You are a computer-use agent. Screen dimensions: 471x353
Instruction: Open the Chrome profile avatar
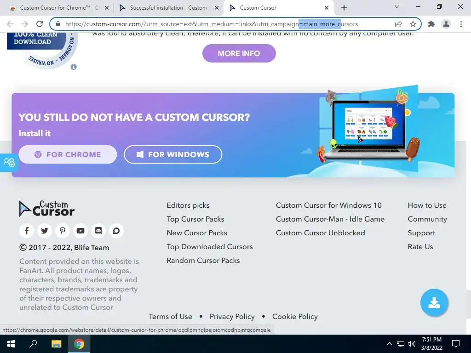[446, 24]
